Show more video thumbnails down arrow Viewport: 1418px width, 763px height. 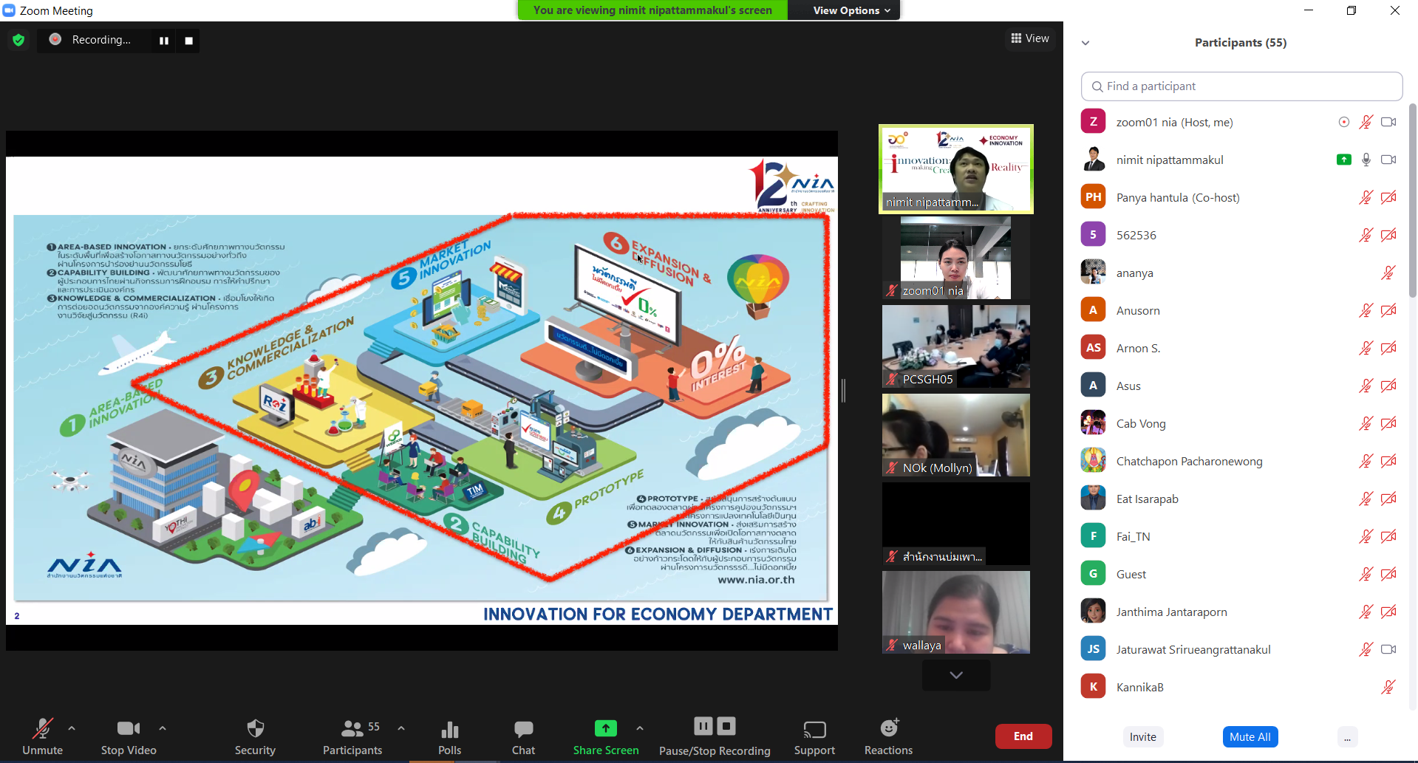(956, 675)
